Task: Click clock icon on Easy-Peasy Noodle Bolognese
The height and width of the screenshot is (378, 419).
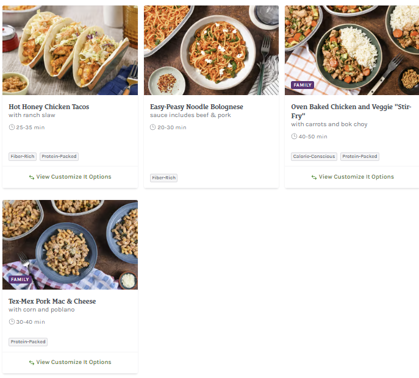Action: click(153, 127)
